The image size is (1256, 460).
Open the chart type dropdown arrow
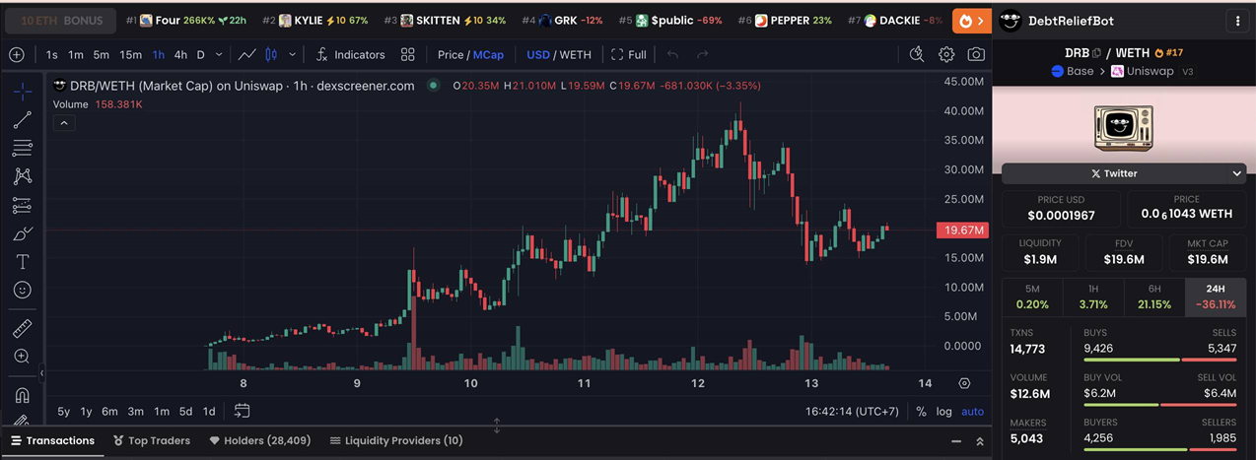click(x=294, y=55)
